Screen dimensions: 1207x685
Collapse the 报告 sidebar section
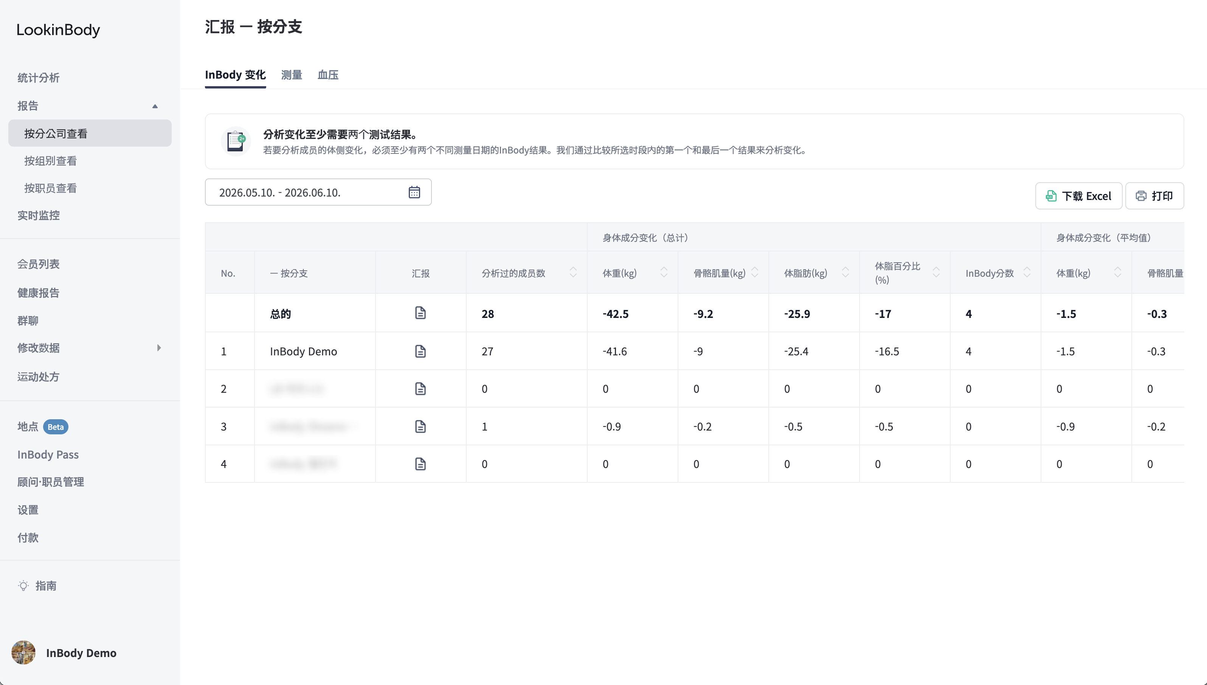tap(155, 106)
